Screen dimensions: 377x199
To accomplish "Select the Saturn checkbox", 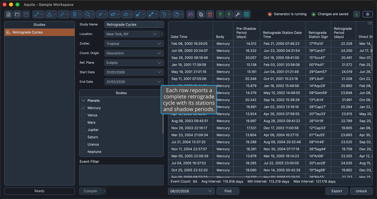I will coord(83,137).
